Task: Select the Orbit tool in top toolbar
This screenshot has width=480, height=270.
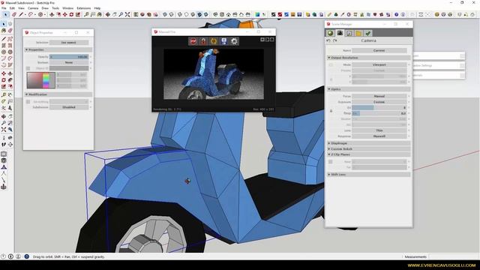Action: (x=108, y=14)
